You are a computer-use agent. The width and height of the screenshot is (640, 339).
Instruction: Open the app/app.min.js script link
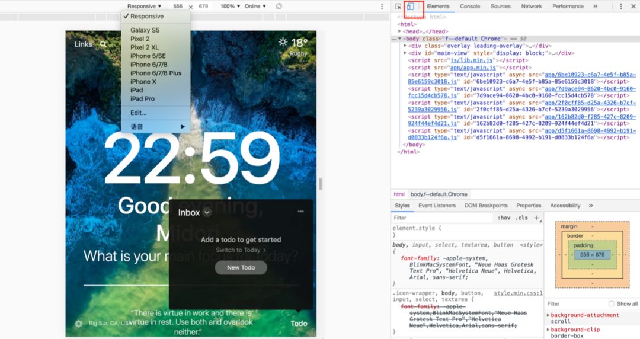pos(473,68)
